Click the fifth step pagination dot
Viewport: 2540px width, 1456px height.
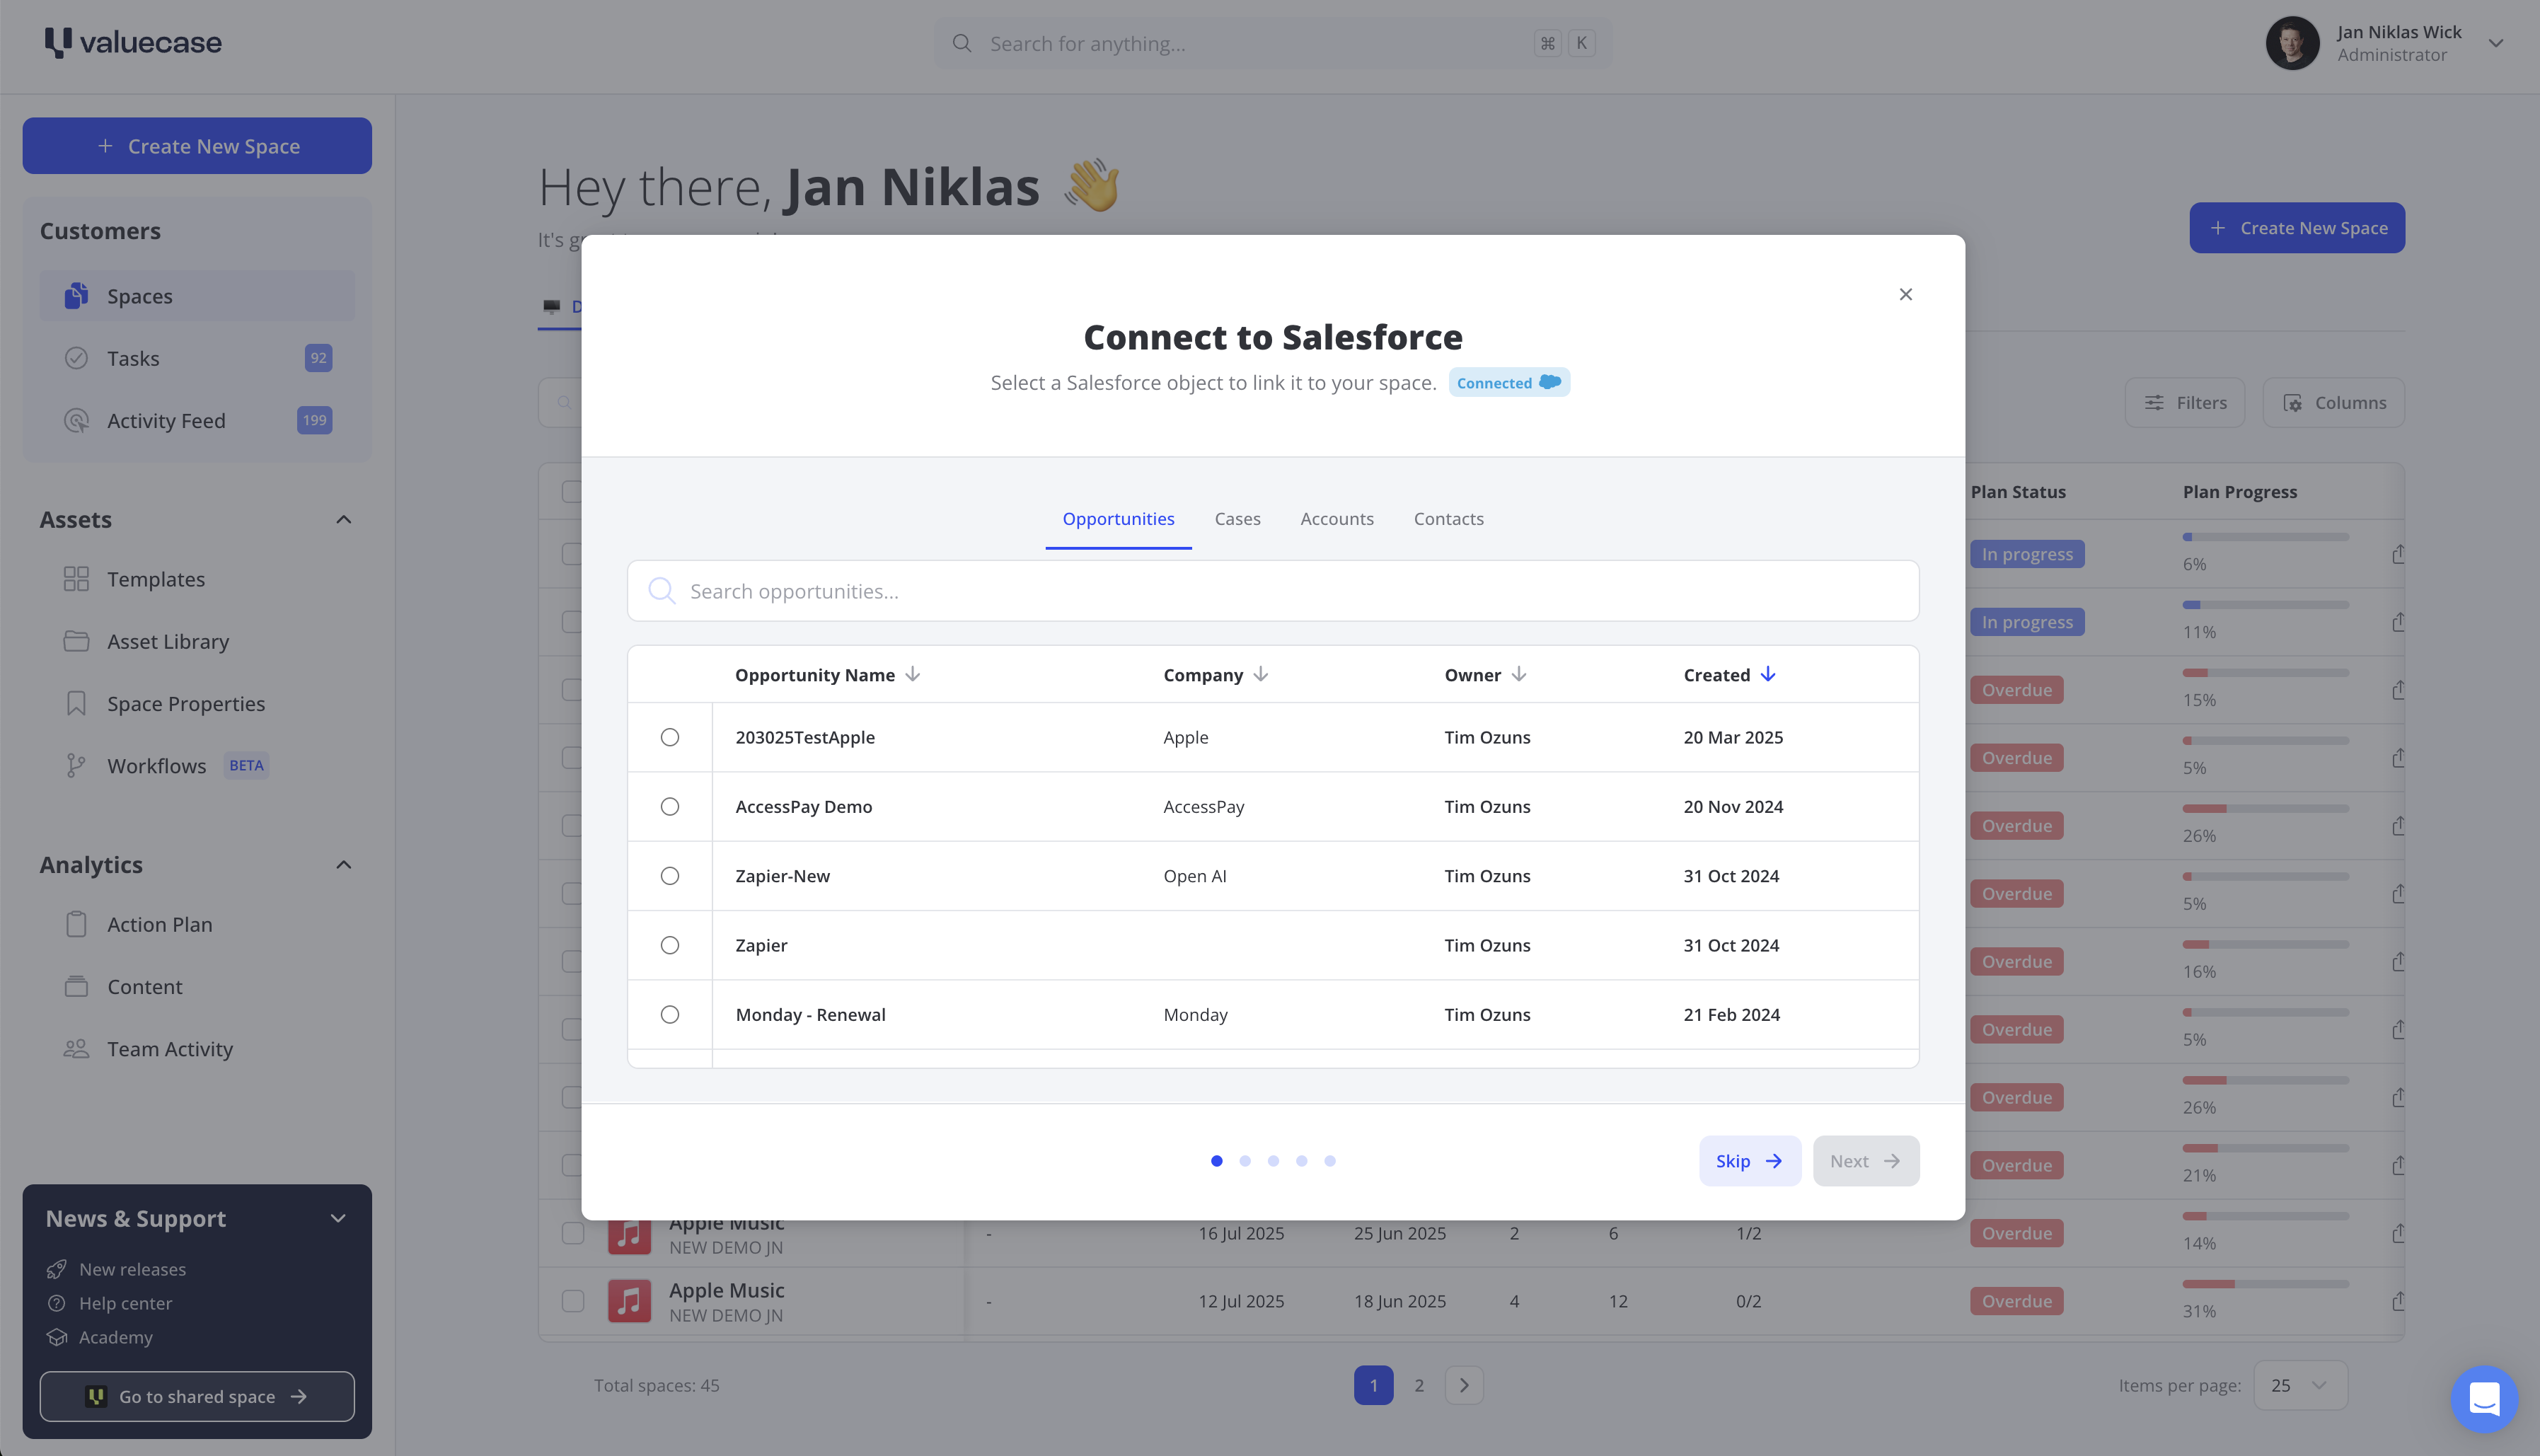[x=1330, y=1161]
